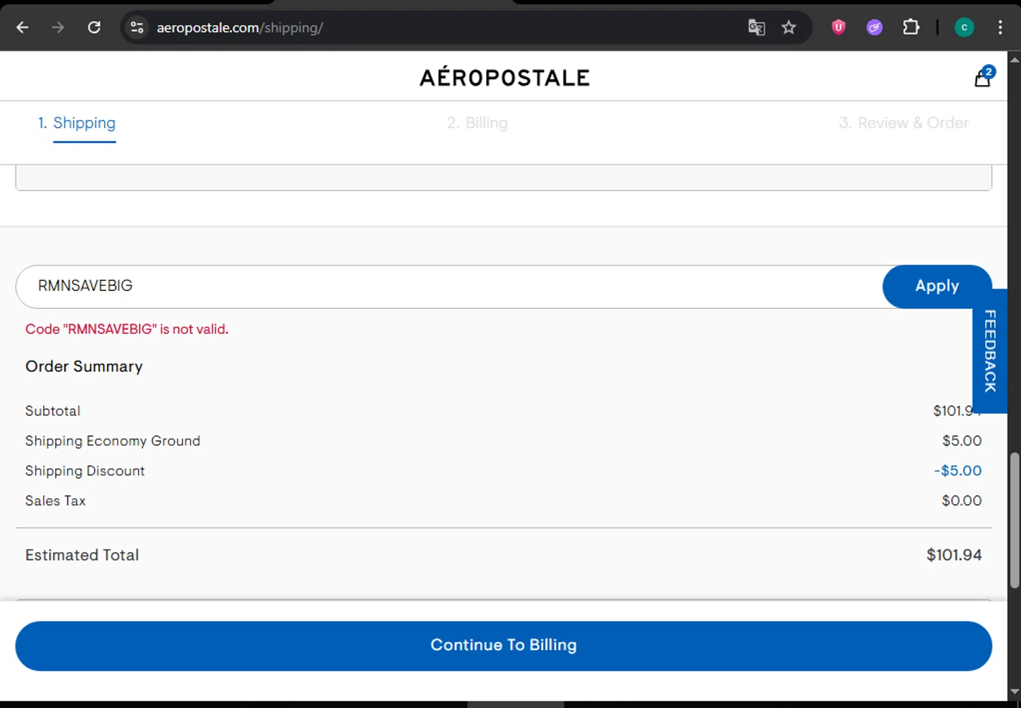Click the invalid code error message
Image resolution: width=1021 pixels, height=708 pixels.
(x=127, y=329)
